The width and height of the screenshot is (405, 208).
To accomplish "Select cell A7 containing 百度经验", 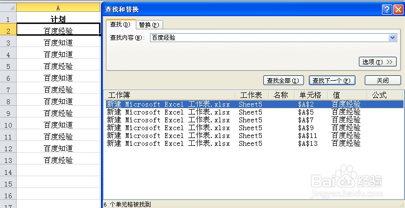I will pyautogui.click(x=58, y=89).
